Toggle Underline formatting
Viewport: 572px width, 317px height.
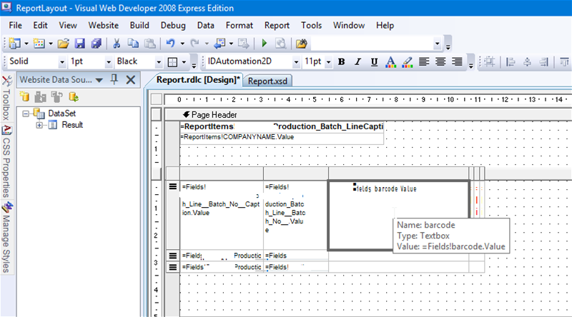pos(374,62)
